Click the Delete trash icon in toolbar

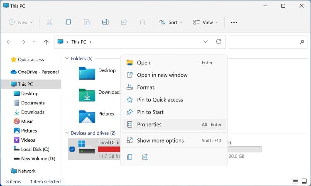pyautogui.click(x=142, y=22)
